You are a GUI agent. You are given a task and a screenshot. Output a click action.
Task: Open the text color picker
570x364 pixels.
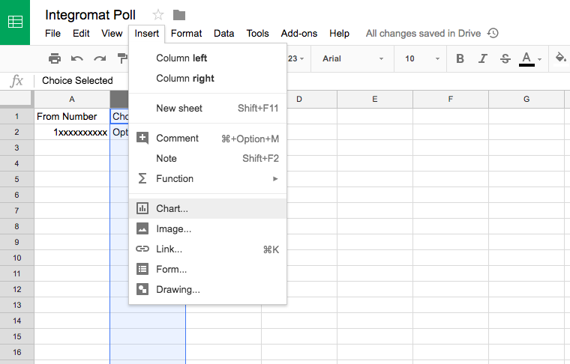tap(527, 58)
